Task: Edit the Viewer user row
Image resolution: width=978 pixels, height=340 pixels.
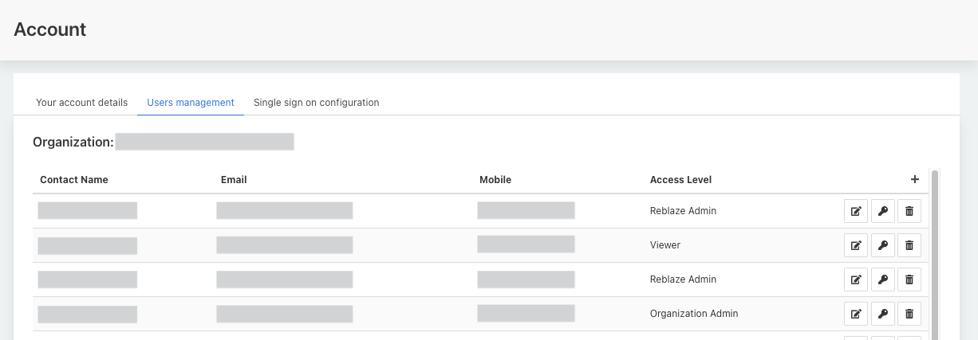Action: pyautogui.click(x=856, y=245)
